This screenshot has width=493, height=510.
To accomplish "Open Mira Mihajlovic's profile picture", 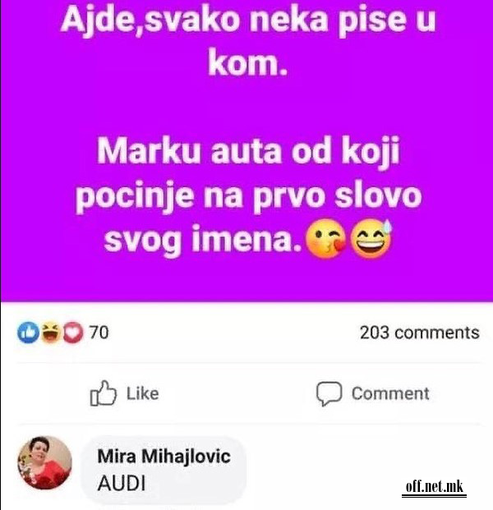I will pyautogui.click(x=44, y=463).
